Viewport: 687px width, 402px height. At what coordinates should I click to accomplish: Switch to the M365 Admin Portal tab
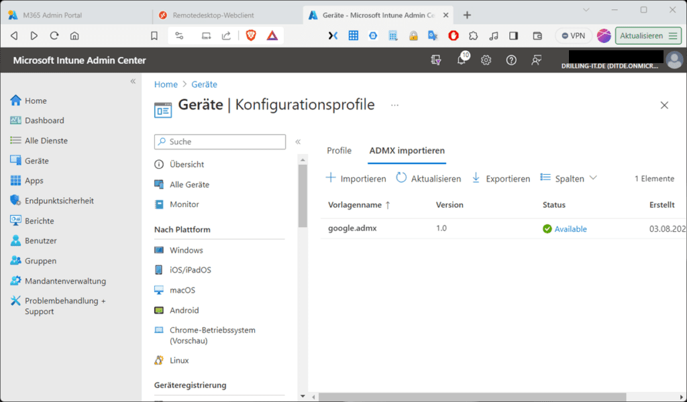tap(52, 15)
